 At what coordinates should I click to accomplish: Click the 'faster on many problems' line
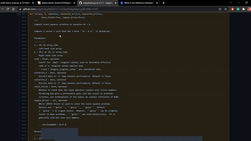(x=77, y=114)
